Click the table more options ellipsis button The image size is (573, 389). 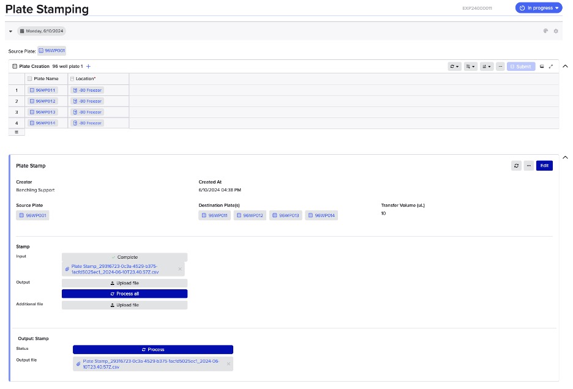[x=500, y=66]
